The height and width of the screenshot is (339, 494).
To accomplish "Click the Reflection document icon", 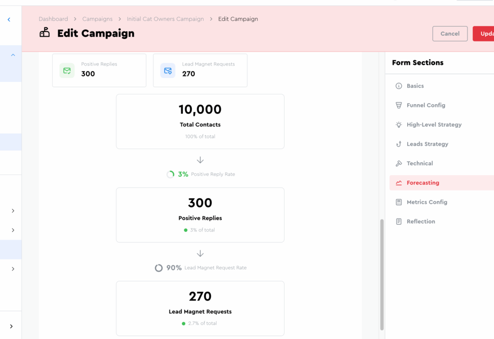I will click(398, 221).
